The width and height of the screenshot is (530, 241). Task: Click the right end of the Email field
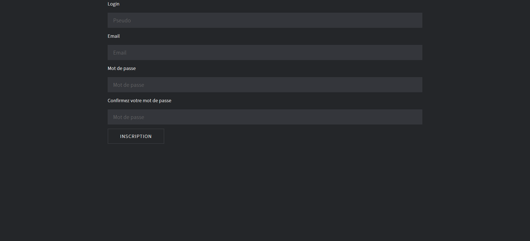coord(414,52)
